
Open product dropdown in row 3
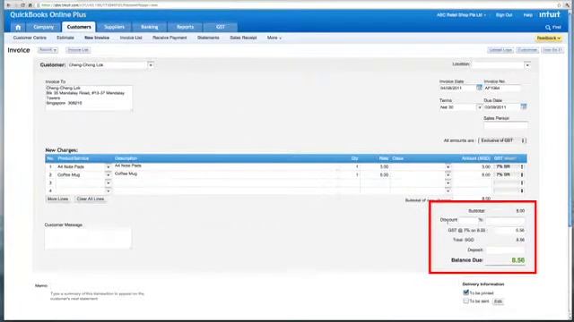click(x=108, y=182)
